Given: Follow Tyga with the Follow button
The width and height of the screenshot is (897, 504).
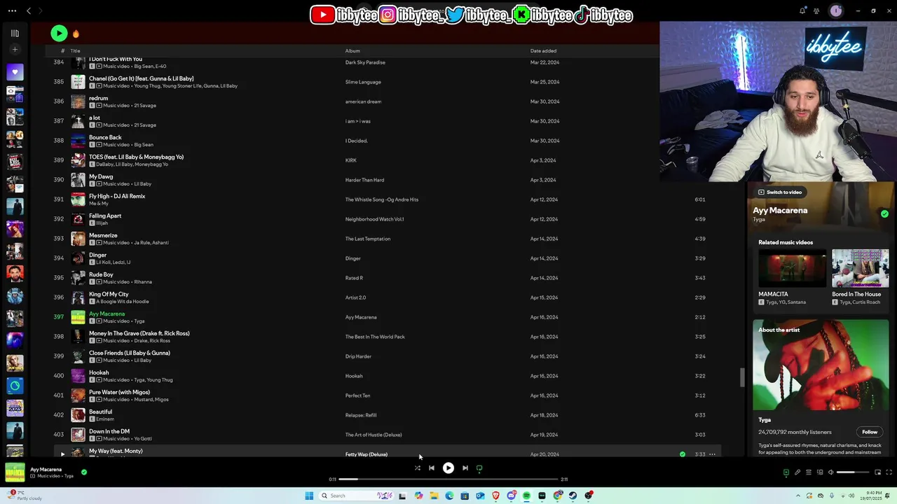Looking at the screenshot, I should click(x=870, y=432).
